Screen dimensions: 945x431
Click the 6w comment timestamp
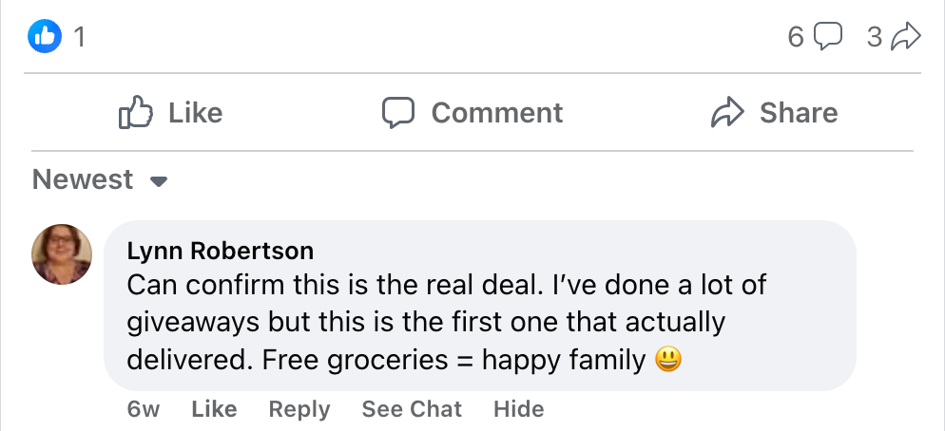pos(143,409)
